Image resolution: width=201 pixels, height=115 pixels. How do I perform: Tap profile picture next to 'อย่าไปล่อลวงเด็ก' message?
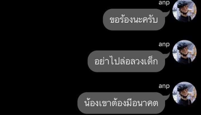185,52
